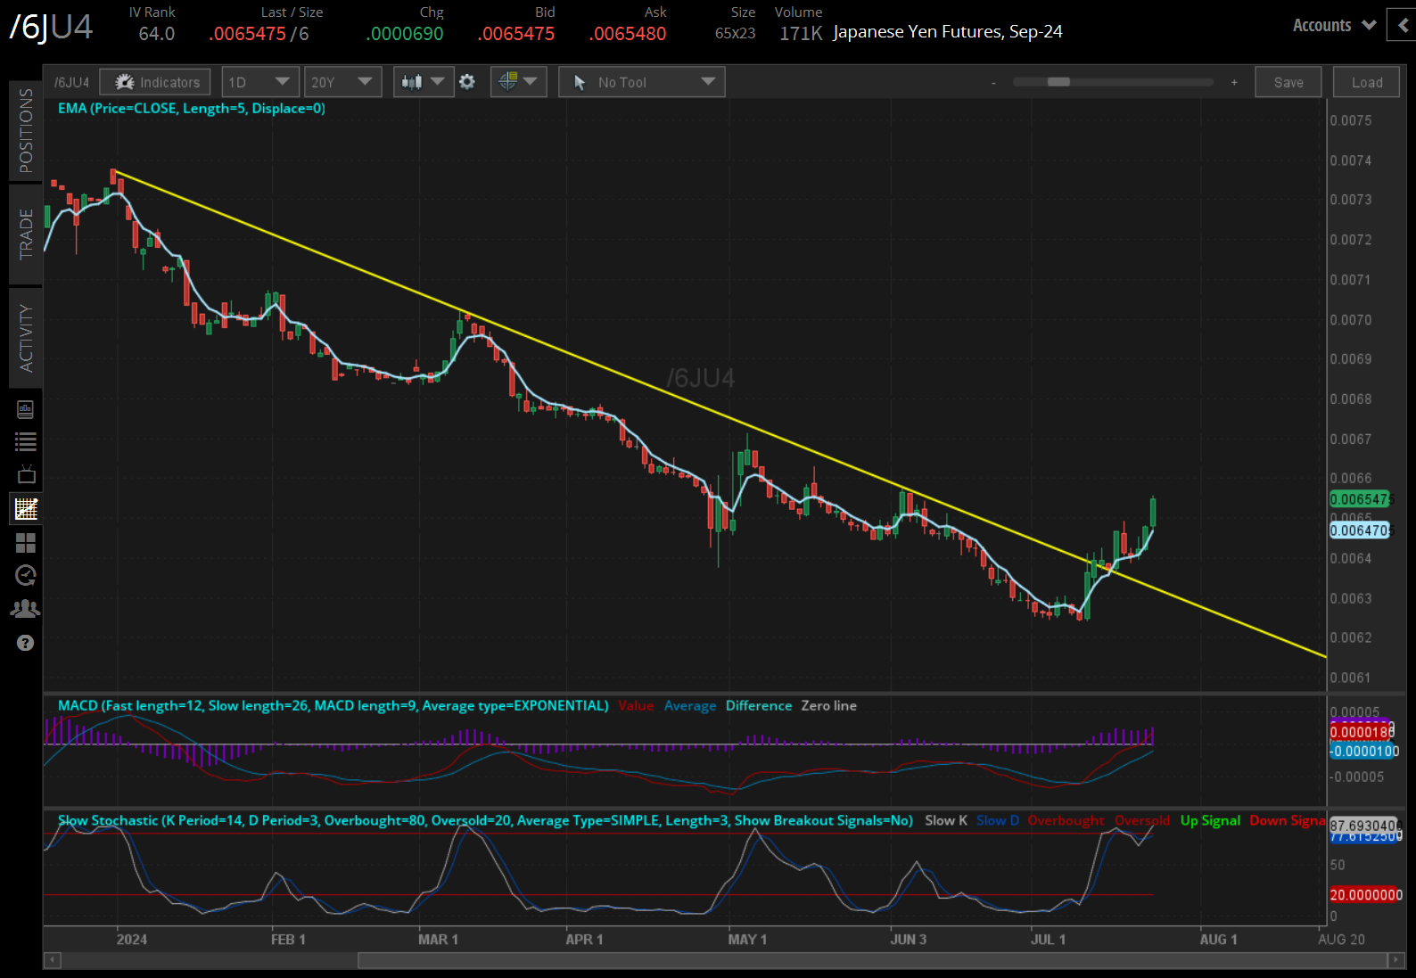Open the community people icon in sidebar
This screenshot has width=1416, height=978.
[26, 609]
